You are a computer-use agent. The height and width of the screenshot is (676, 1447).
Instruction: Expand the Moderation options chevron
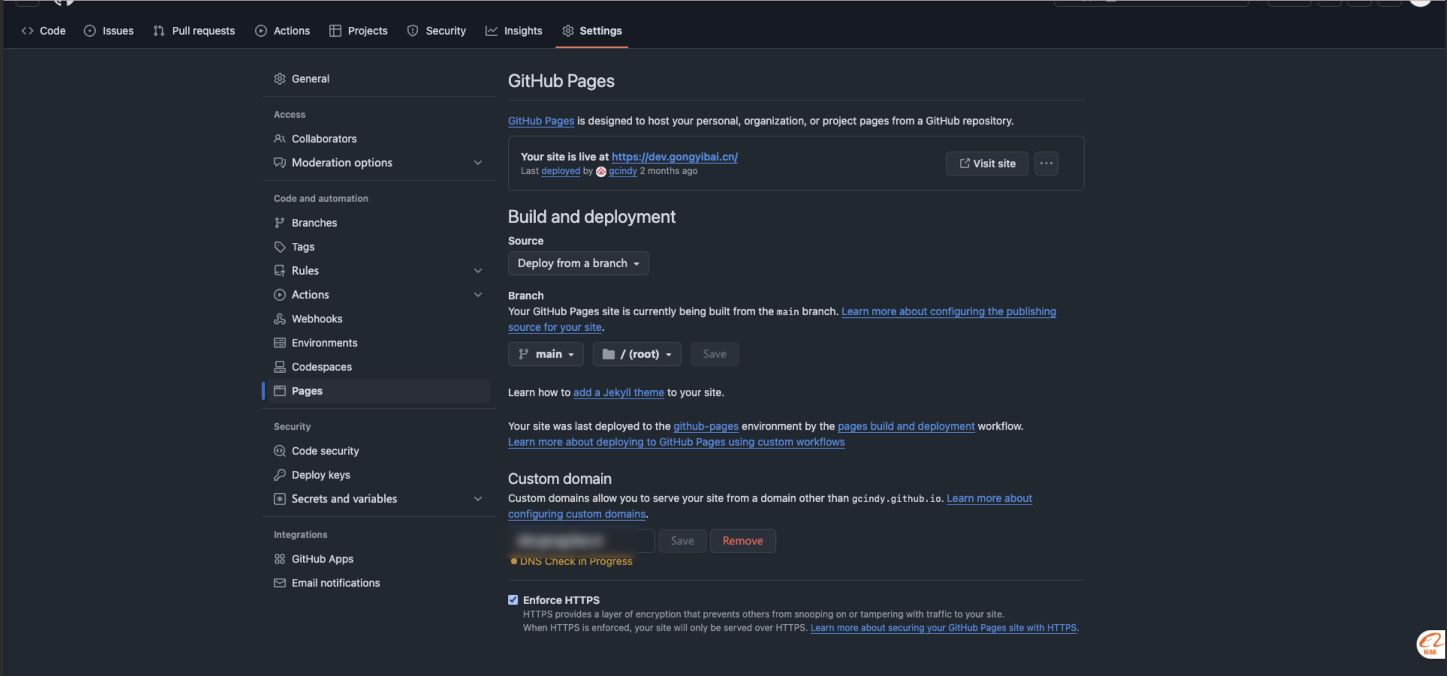[x=478, y=163]
